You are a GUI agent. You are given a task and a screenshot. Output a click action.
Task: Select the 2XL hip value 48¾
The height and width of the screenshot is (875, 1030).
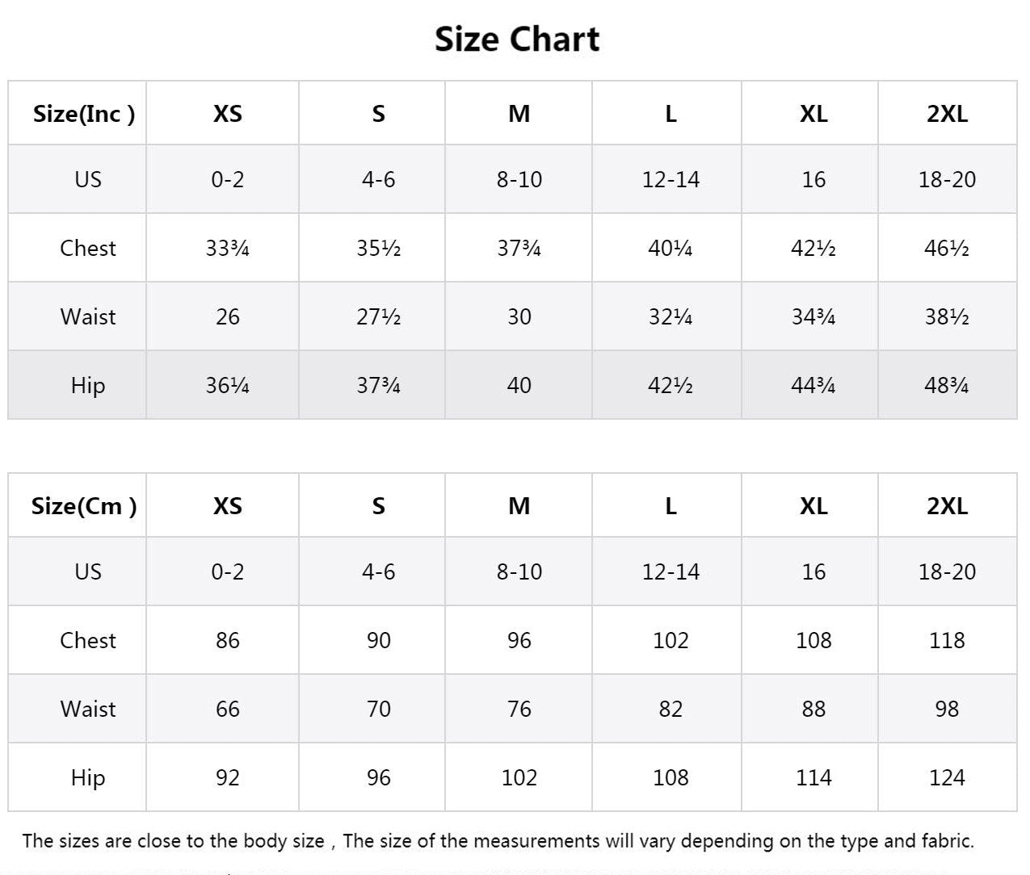point(947,385)
